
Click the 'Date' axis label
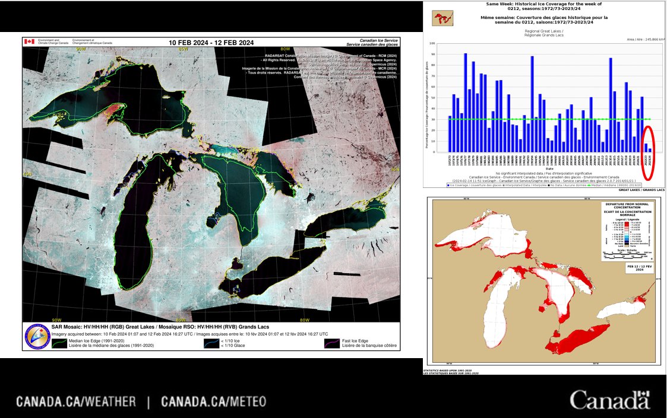(x=549, y=168)
